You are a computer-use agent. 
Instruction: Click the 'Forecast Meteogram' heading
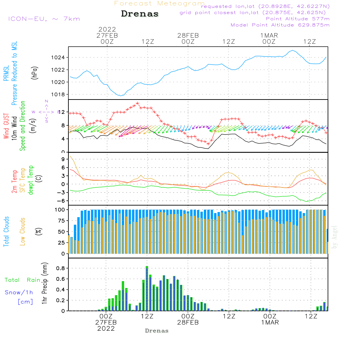(x=159, y=3)
